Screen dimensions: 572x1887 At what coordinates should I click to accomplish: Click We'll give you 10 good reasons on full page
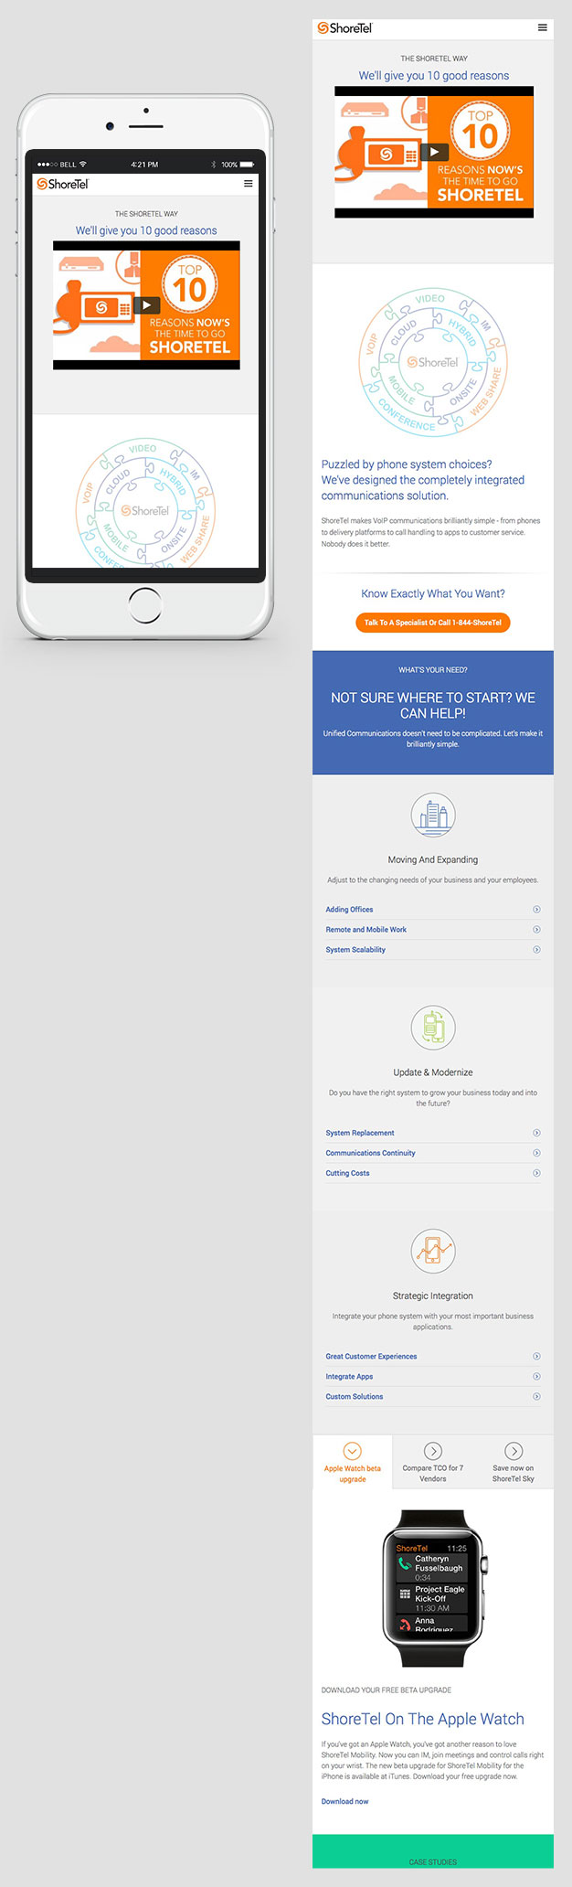coord(434,76)
